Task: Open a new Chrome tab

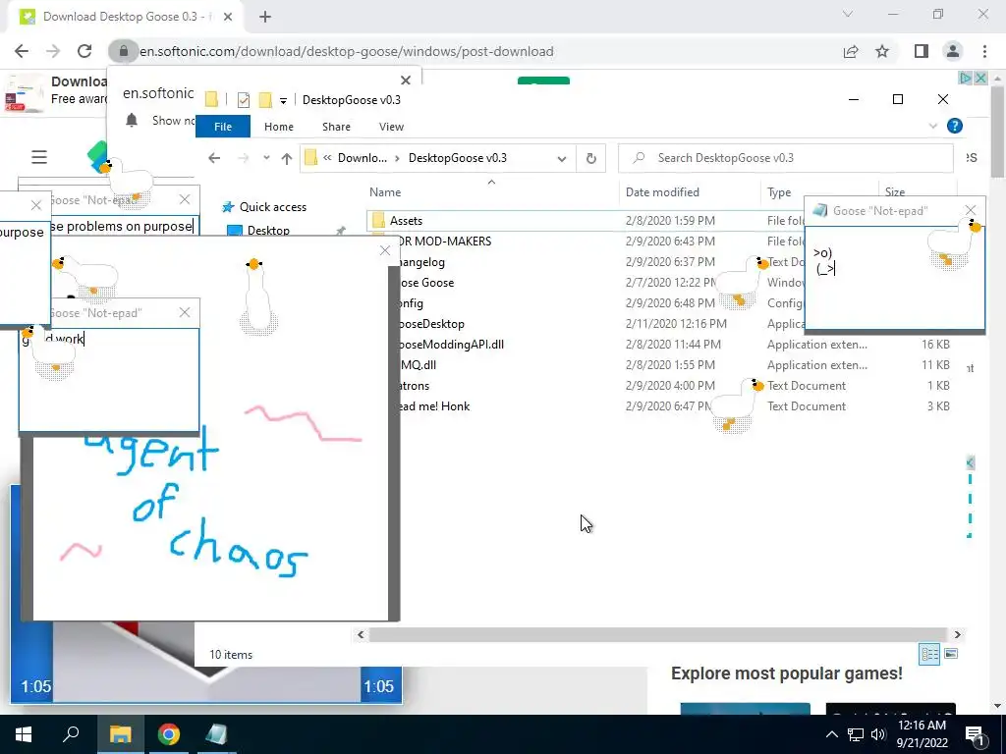Action: [x=265, y=17]
